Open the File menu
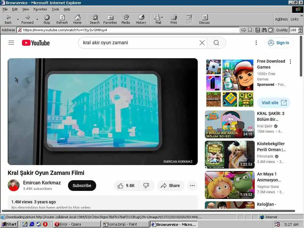The width and height of the screenshot is (304, 228). [5, 9]
